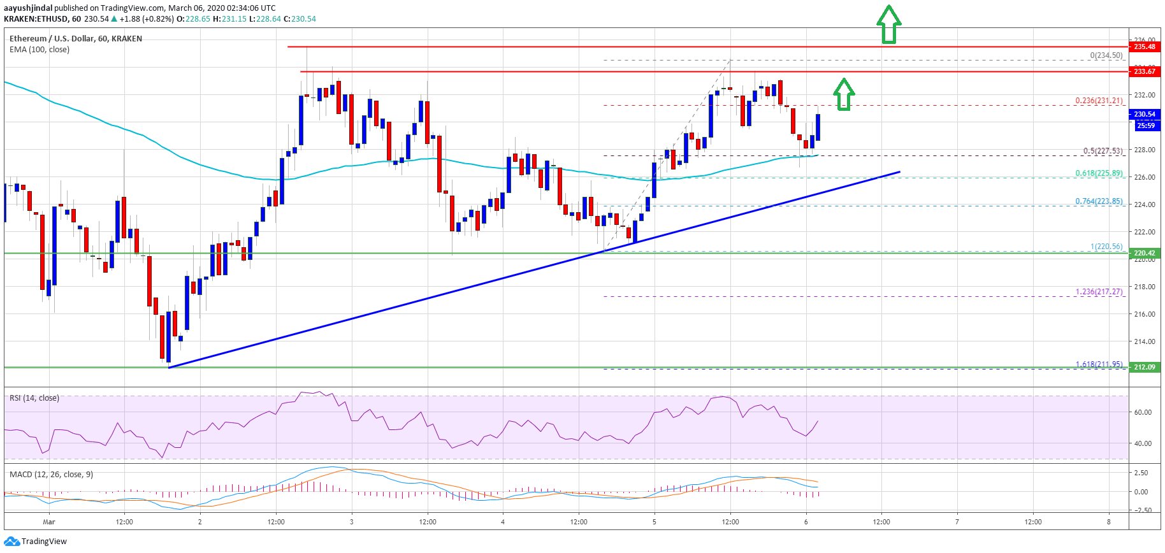Click 226.00 on the price axis
Screen dimensions: 1165x553
click(x=1145, y=177)
